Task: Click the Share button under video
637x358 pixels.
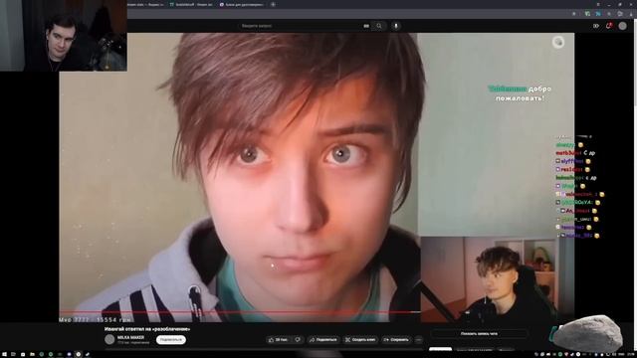Action: (x=322, y=340)
